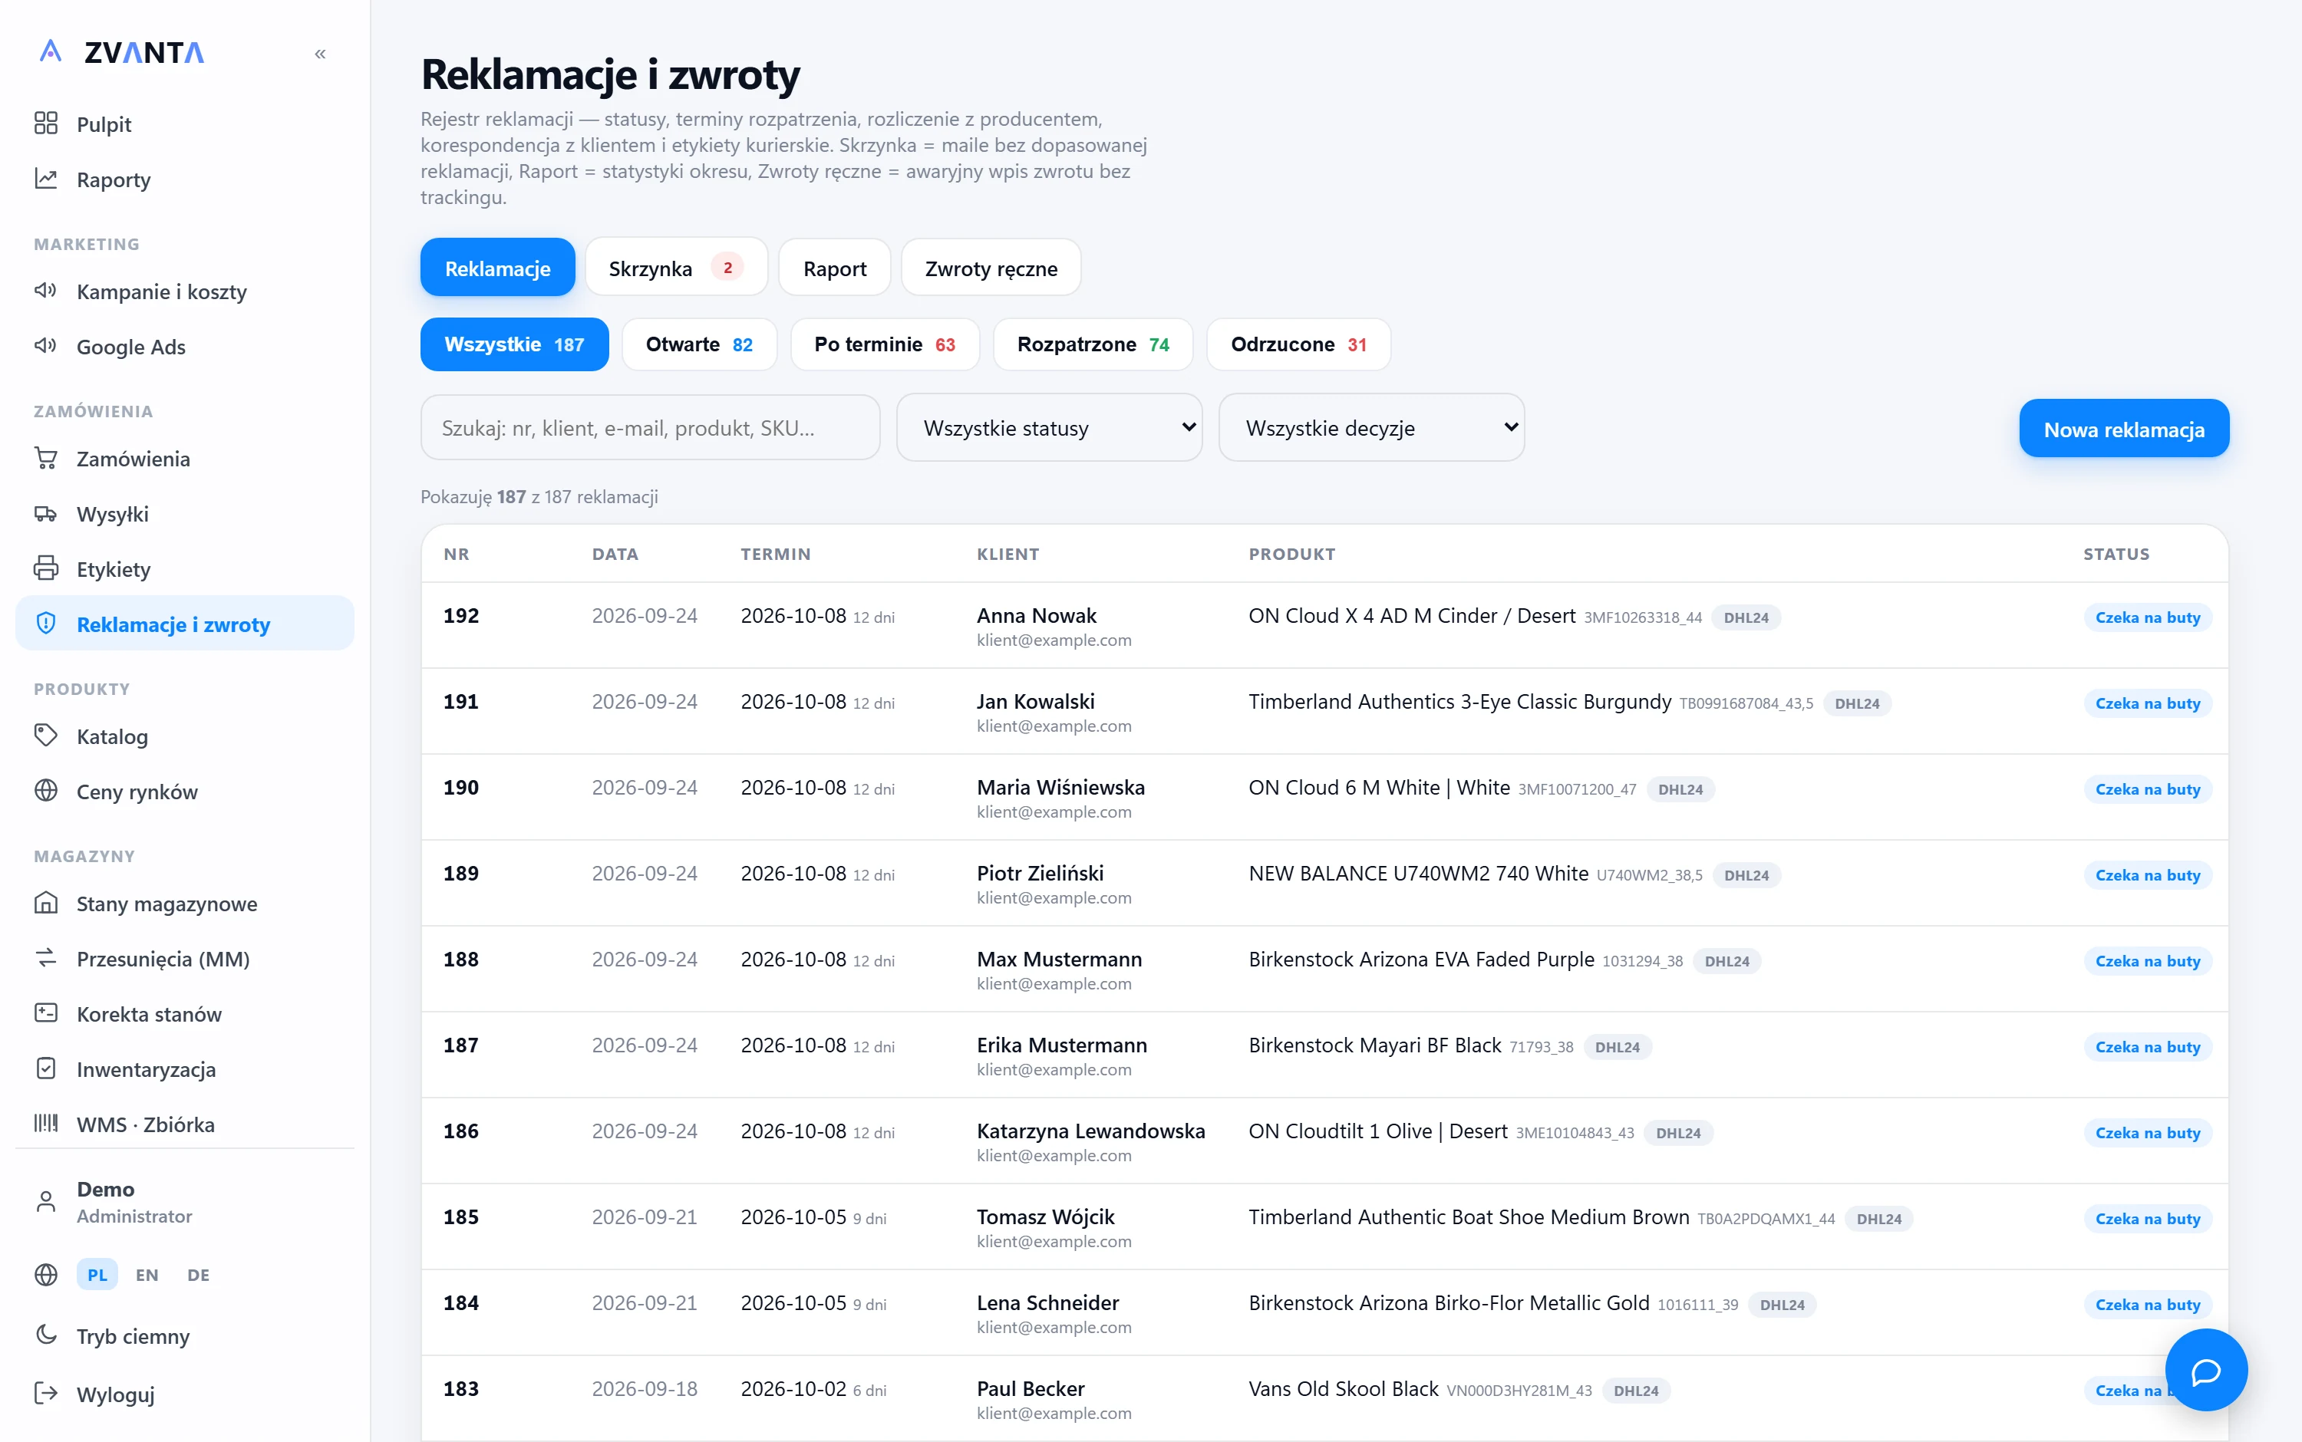Click the Google Ads megaphone icon
The height and width of the screenshot is (1442, 2302).
[46, 345]
